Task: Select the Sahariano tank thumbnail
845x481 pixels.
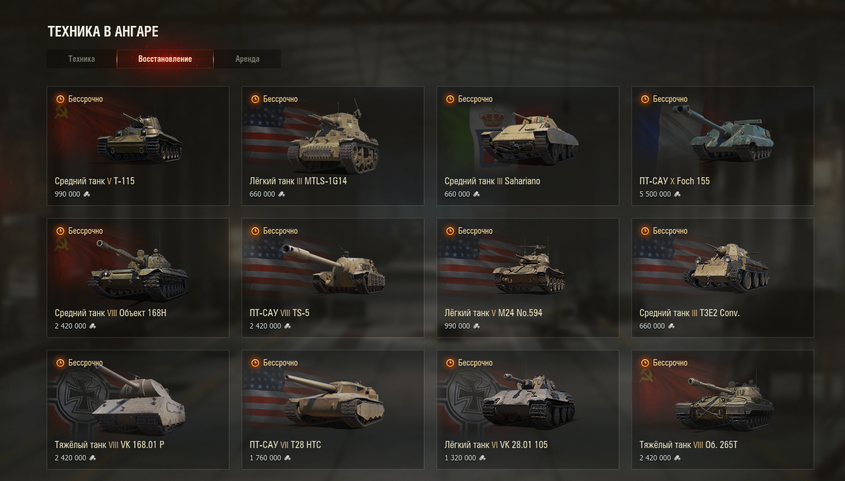Action: click(529, 138)
